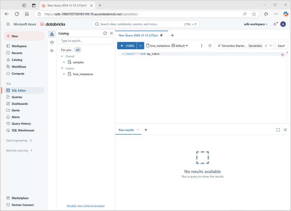This screenshot has height=211, width=291.
Task: Close the New Query browser tab
Action: [91, 5]
